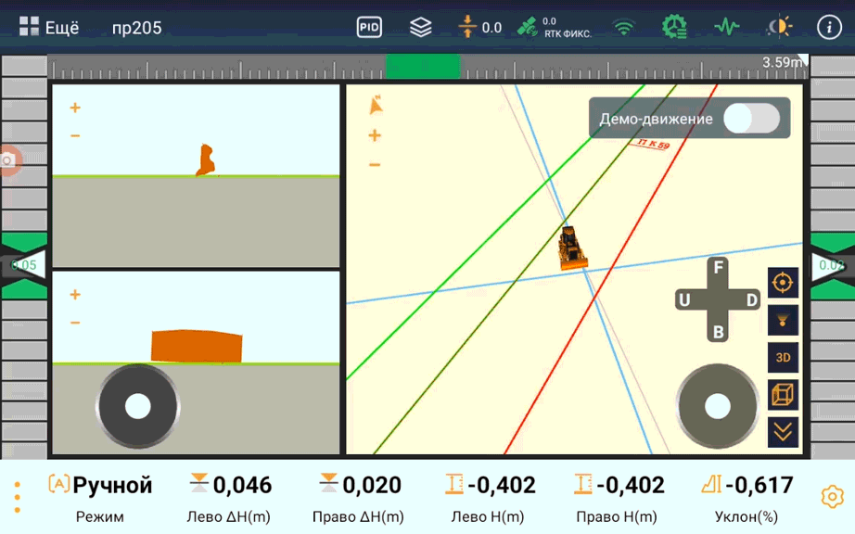Image resolution: width=855 pixels, height=534 pixels.
Task: Open the layers panel icon
Action: [x=422, y=26]
